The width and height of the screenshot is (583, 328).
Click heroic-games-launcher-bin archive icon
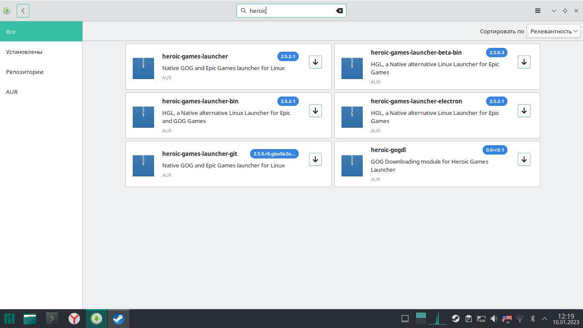coord(143,117)
